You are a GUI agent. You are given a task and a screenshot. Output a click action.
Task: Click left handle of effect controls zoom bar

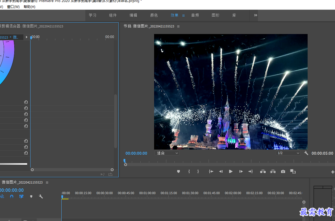coord(32,170)
